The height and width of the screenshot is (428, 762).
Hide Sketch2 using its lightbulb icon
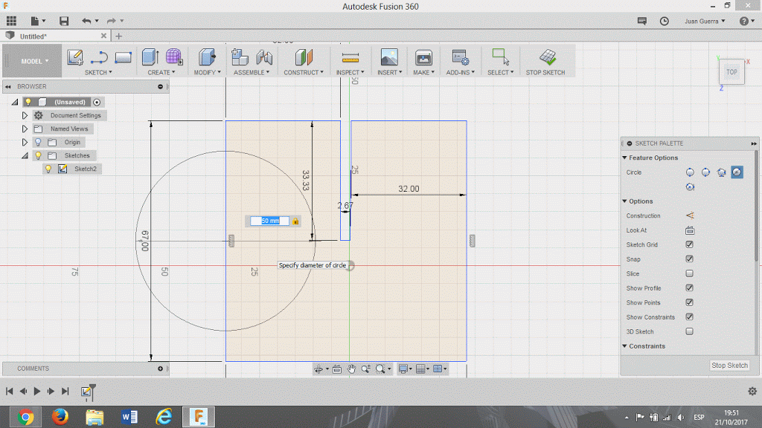tap(48, 169)
